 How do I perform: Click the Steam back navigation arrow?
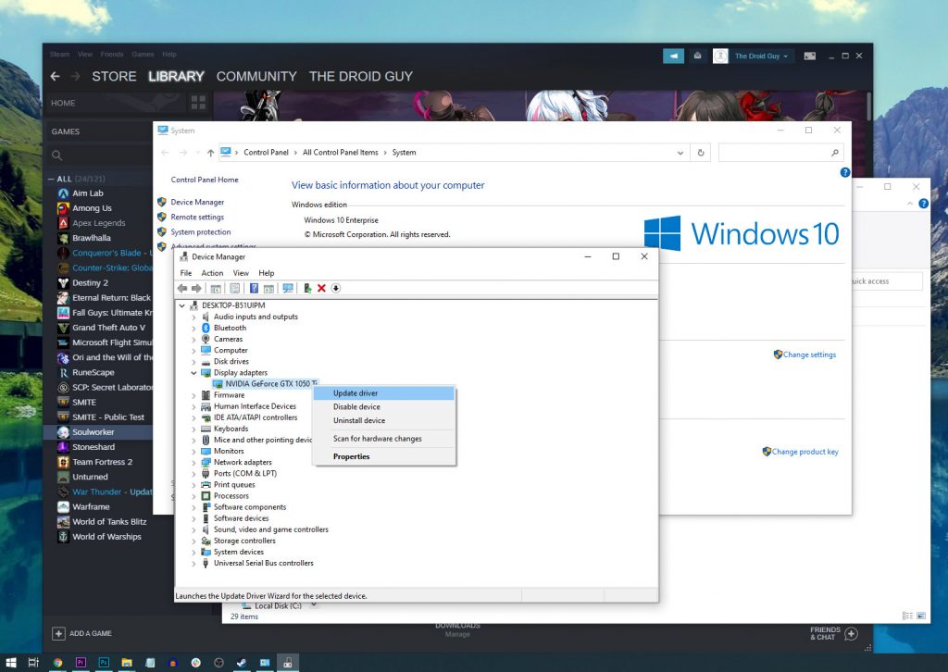click(55, 77)
